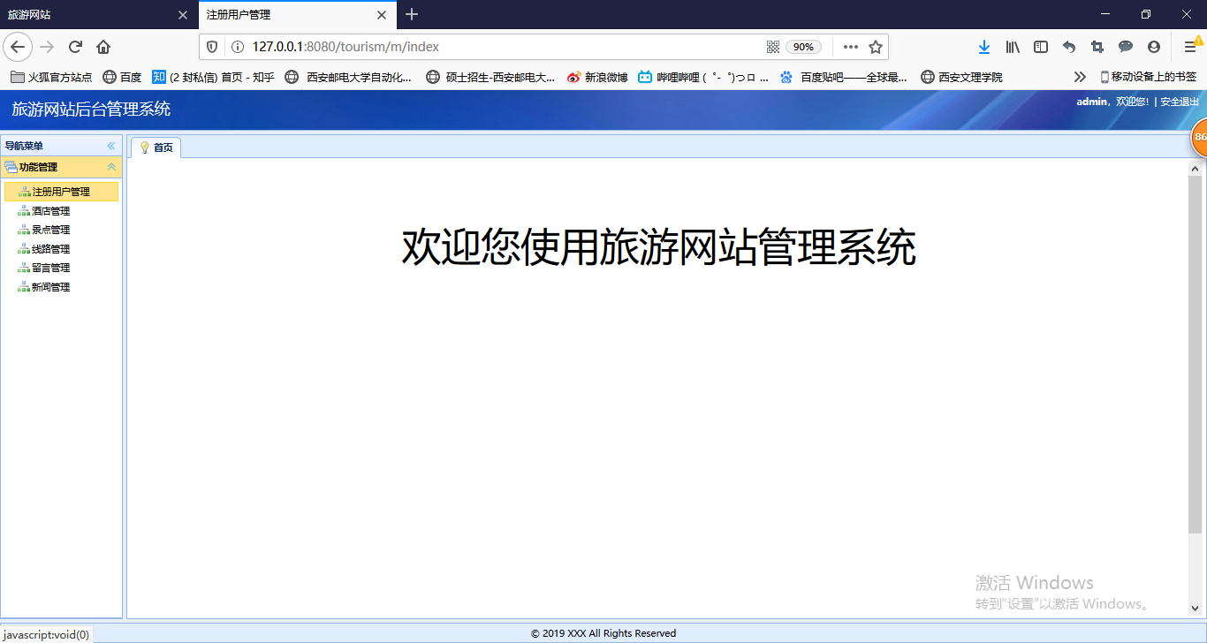
Task: Open 移动设备上的书签 folder
Action: coord(1148,77)
